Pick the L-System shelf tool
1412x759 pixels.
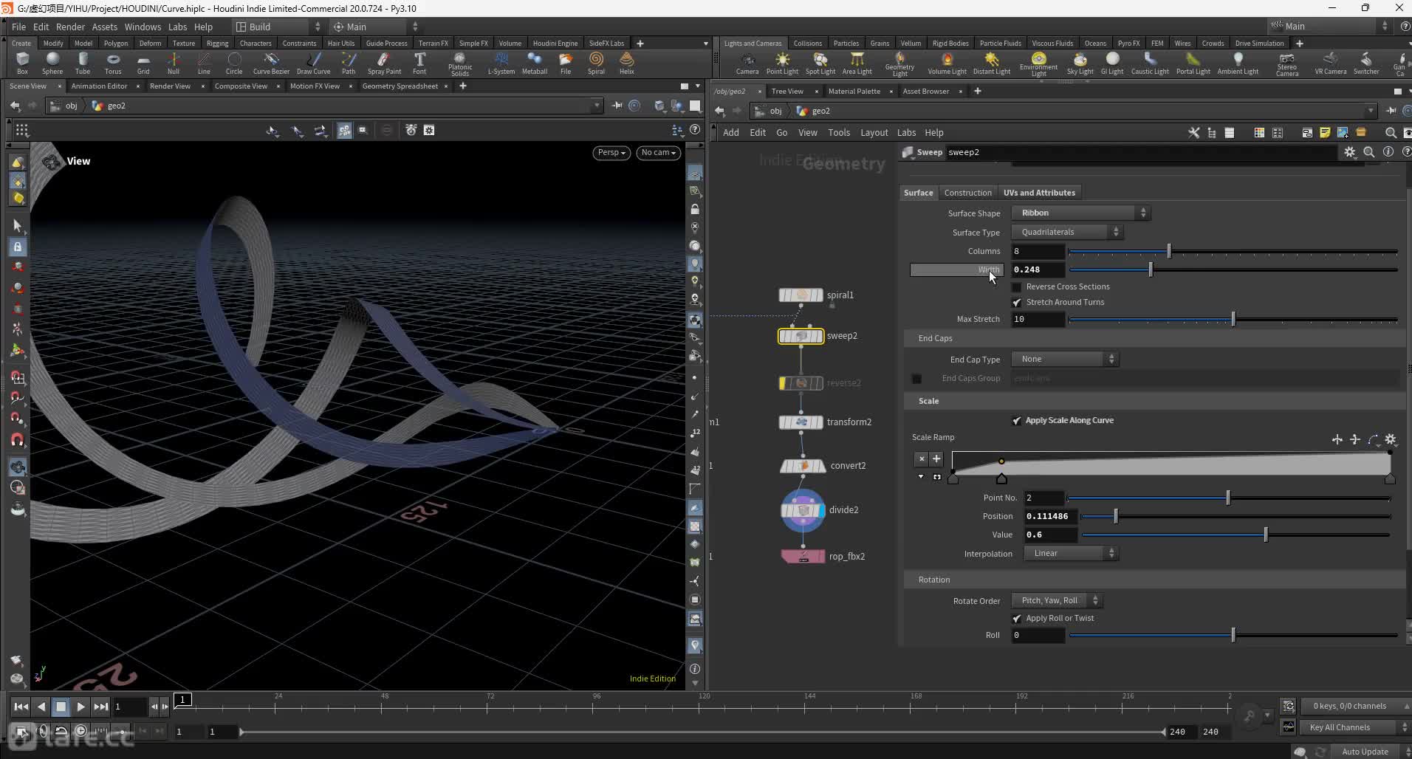pyautogui.click(x=501, y=63)
